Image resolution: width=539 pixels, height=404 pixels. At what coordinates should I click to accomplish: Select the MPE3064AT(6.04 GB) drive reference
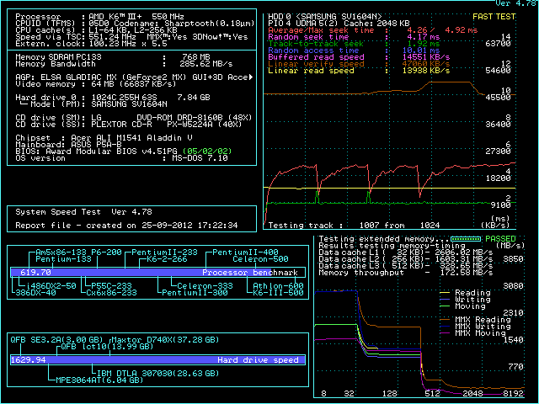(99, 380)
